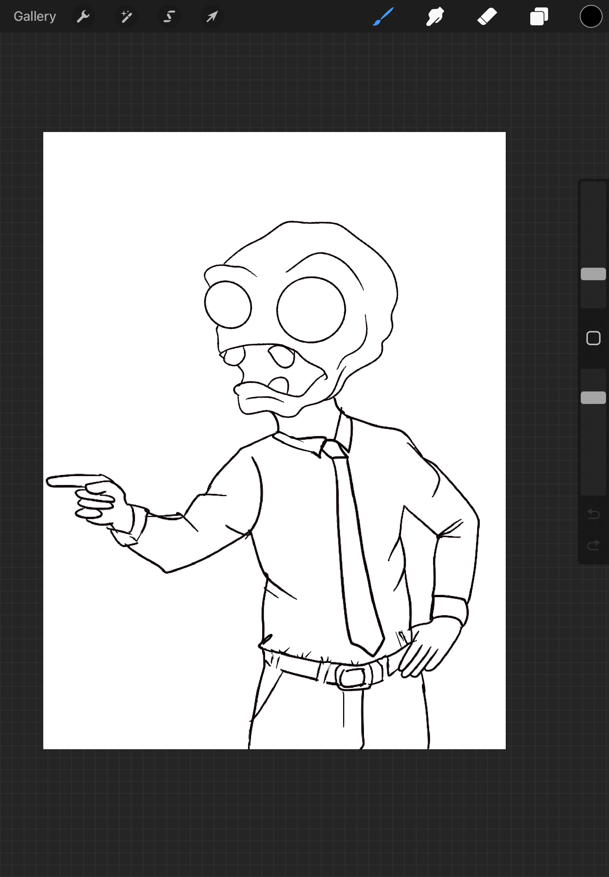Open the Adjustments magic wand menu
The image size is (609, 877).
click(x=126, y=16)
